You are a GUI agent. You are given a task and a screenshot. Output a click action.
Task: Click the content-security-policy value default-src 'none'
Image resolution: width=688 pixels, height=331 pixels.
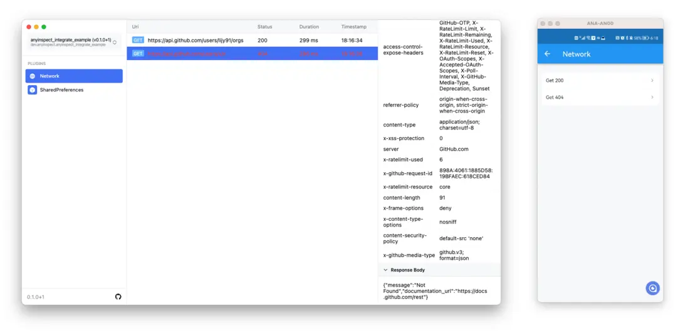point(461,238)
